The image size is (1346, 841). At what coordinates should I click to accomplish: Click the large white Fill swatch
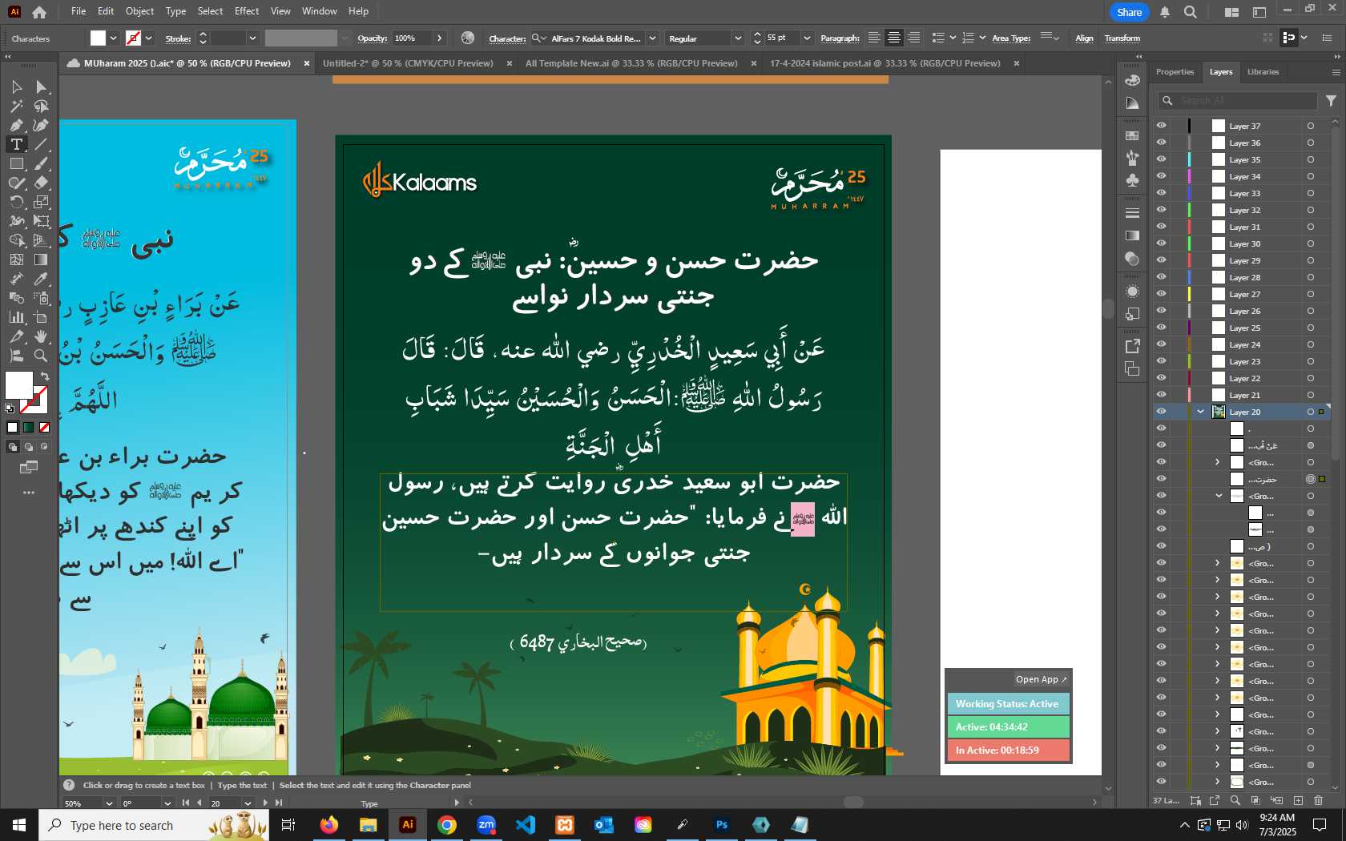pos(19,385)
